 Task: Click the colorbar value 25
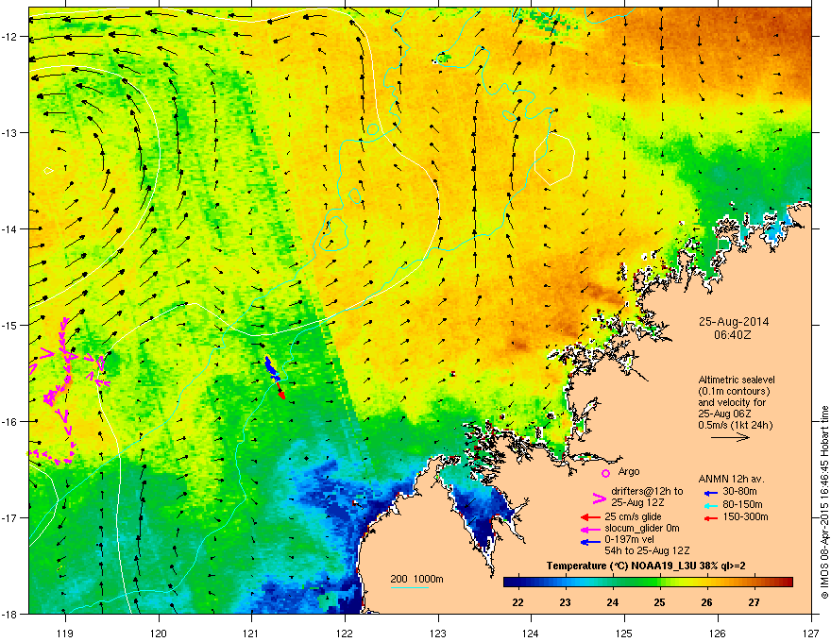pos(659,602)
